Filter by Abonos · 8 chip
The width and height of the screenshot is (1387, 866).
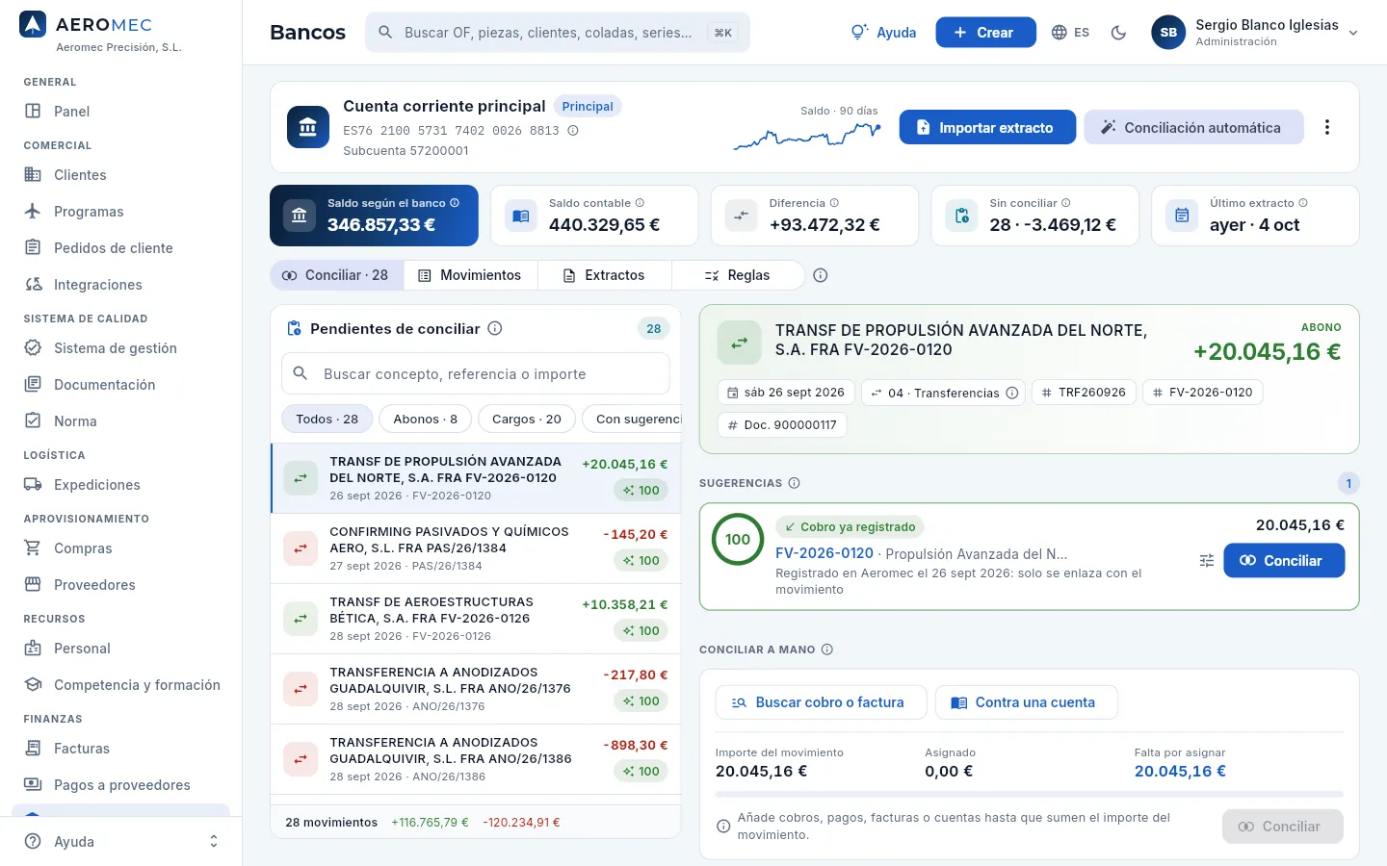pyautogui.click(x=425, y=420)
